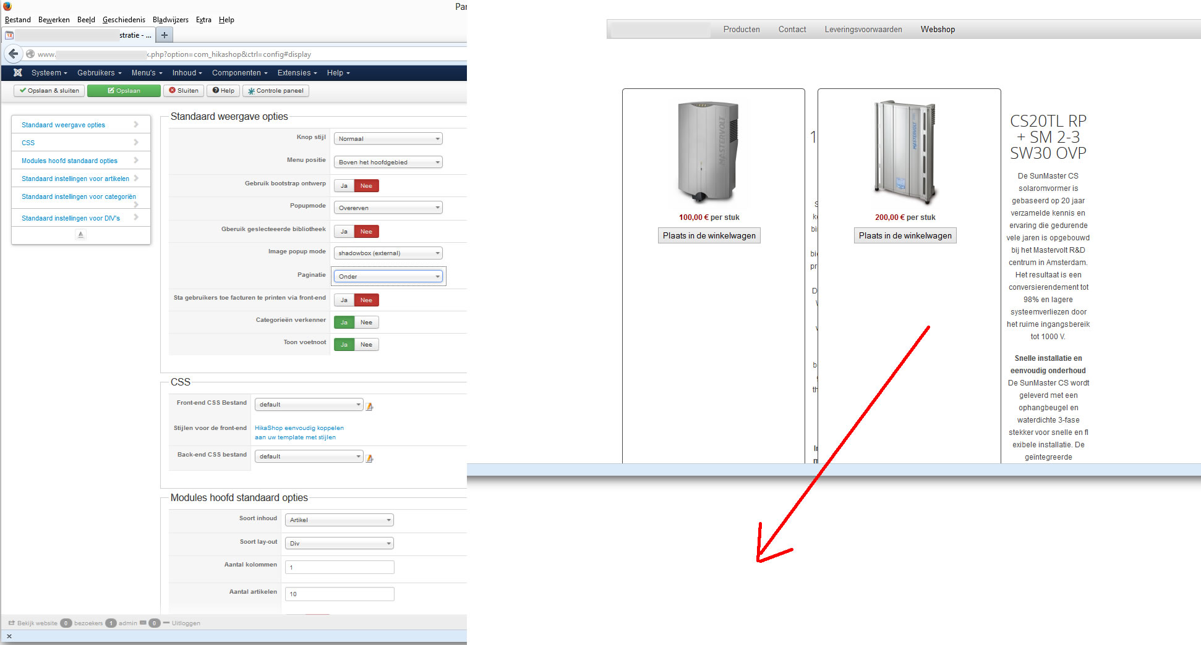Click the calendar favicon on the browser tab

(x=9, y=35)
